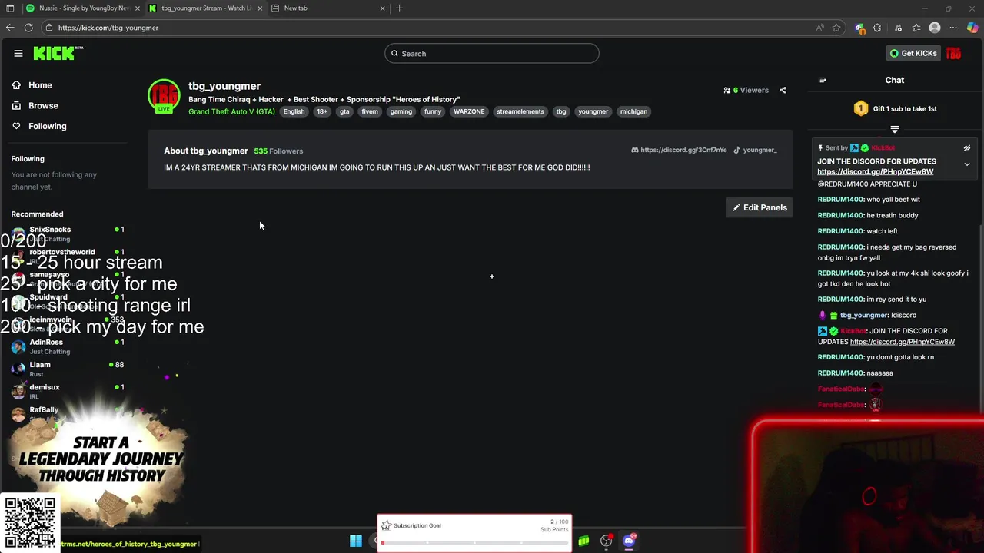The image size is (984, 553).
Task: Select the streamelements tag
Action: coord(520,111)
